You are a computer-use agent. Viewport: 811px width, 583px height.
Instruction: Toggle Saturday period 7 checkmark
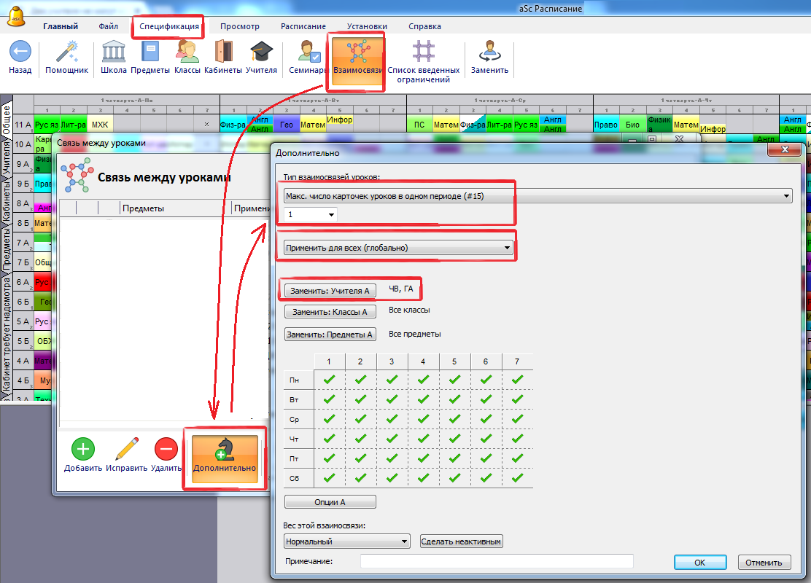[x=517, y=478]
